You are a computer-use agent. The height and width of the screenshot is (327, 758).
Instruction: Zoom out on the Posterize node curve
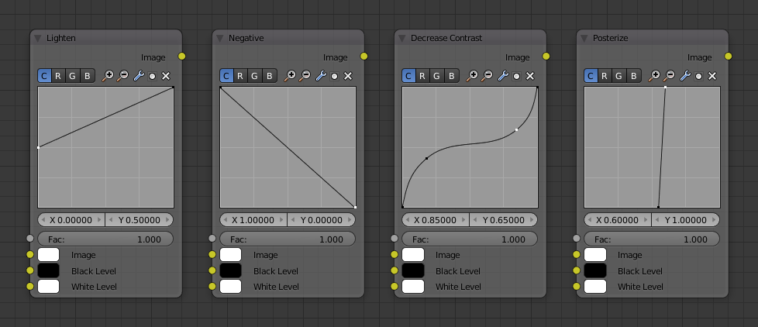point(670,76)
